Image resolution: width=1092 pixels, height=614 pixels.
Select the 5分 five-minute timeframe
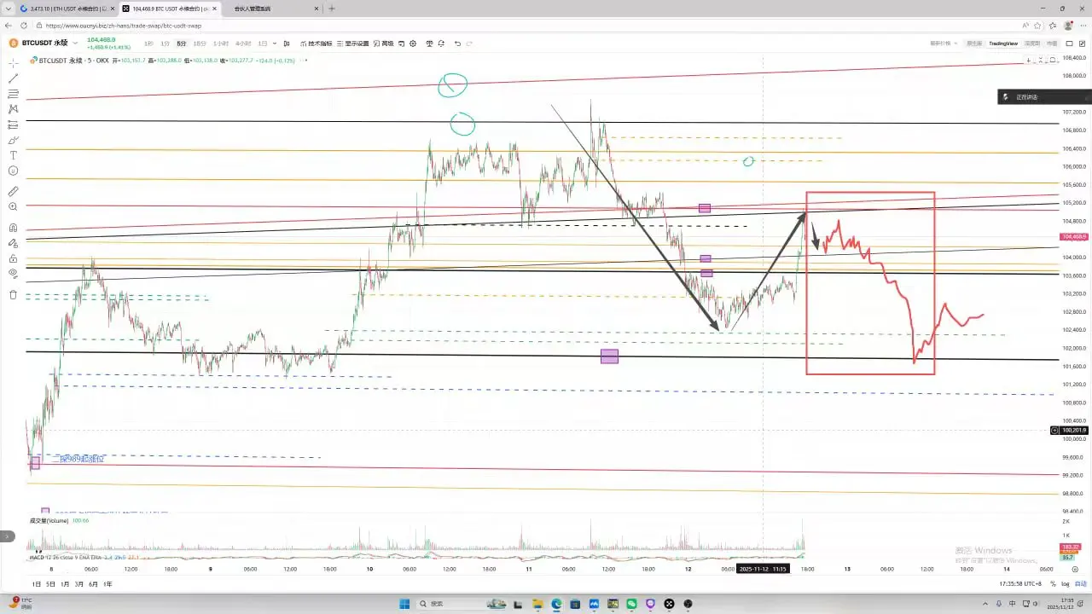pos(181,43)
